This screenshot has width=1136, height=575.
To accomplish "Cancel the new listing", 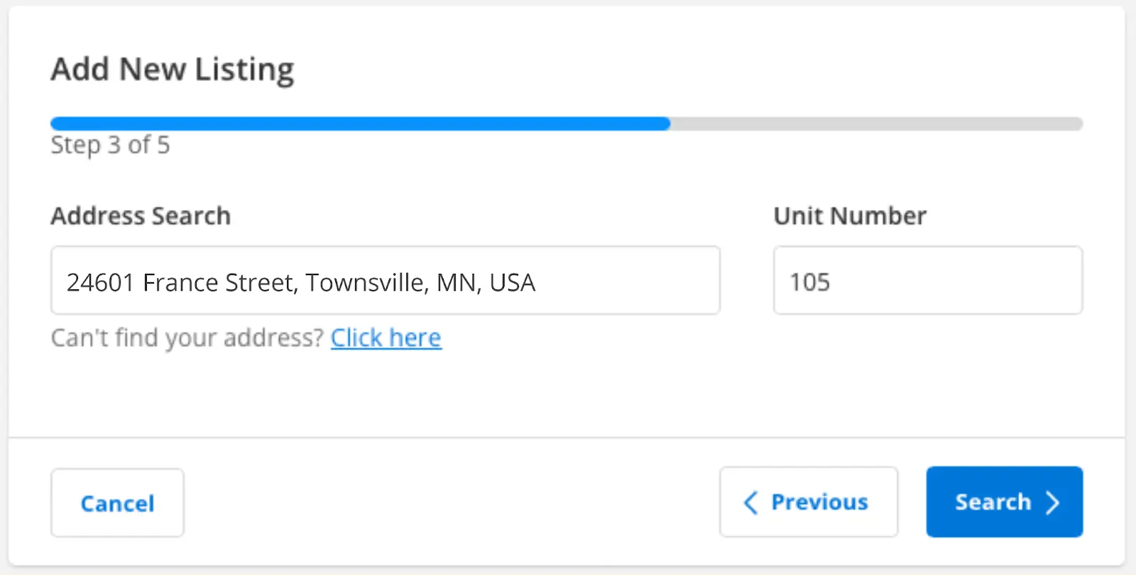I will coord(117,503).
